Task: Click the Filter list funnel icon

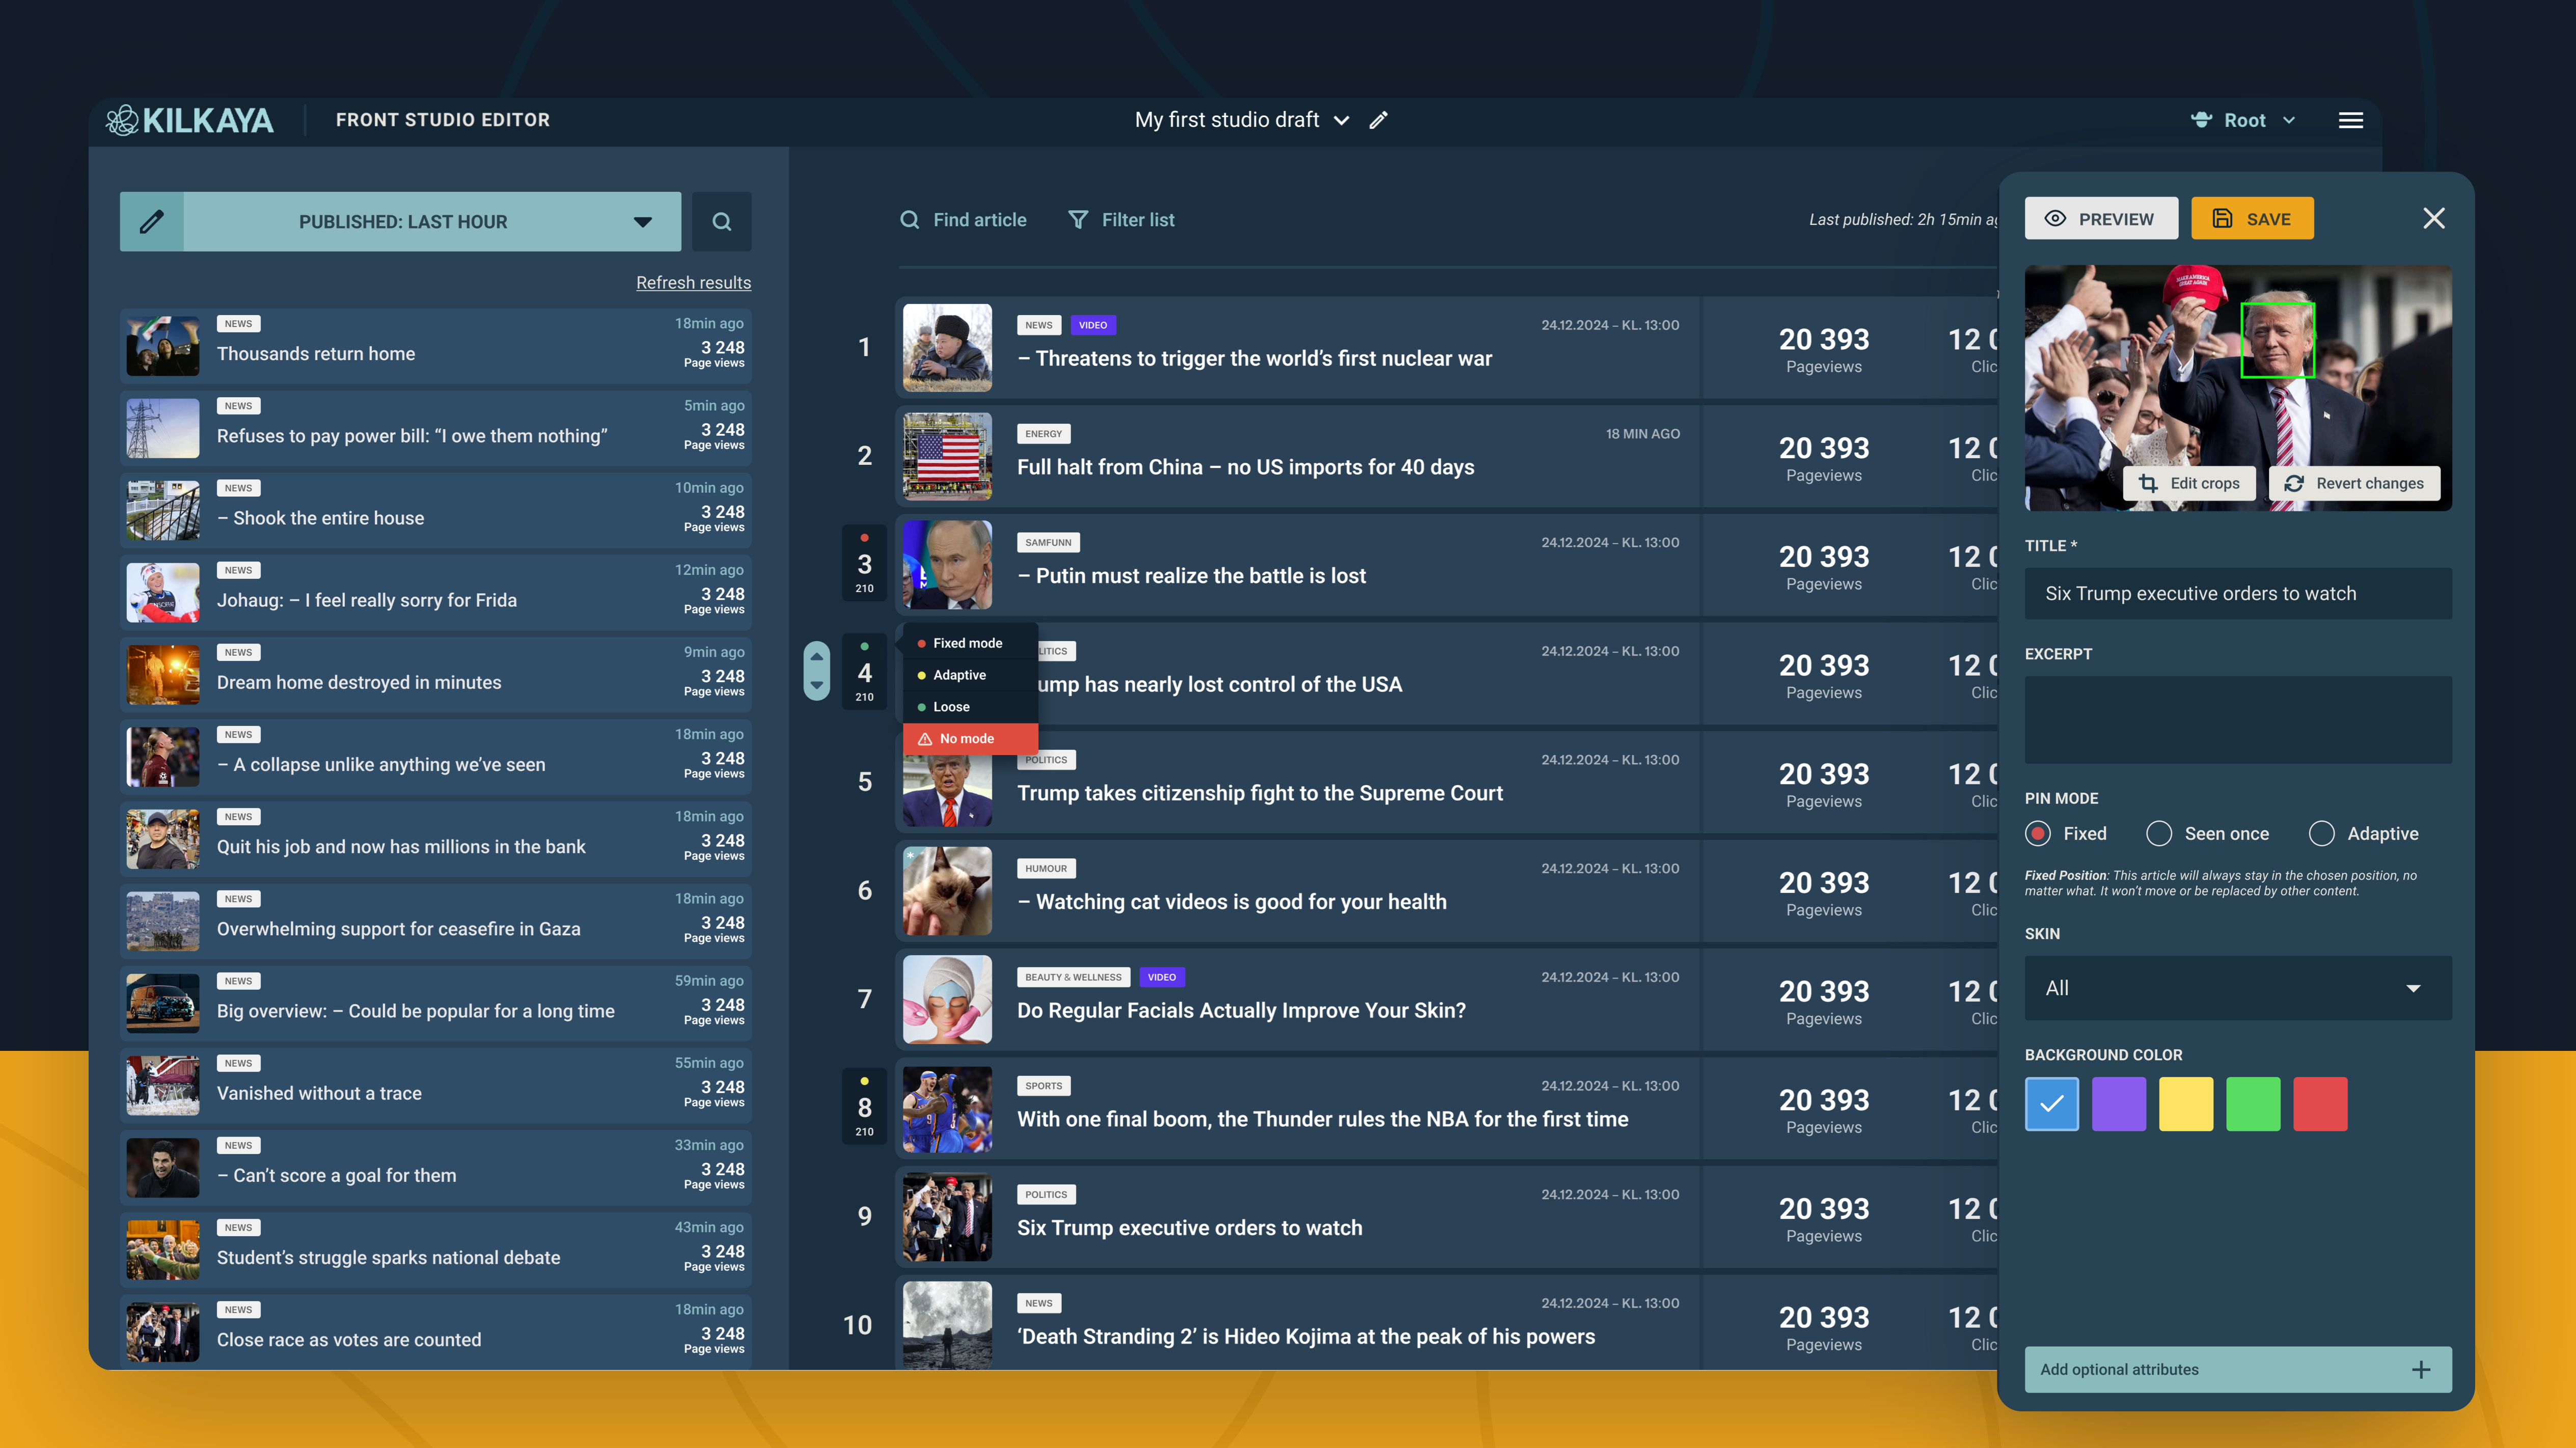Action: pos(1078,219)
